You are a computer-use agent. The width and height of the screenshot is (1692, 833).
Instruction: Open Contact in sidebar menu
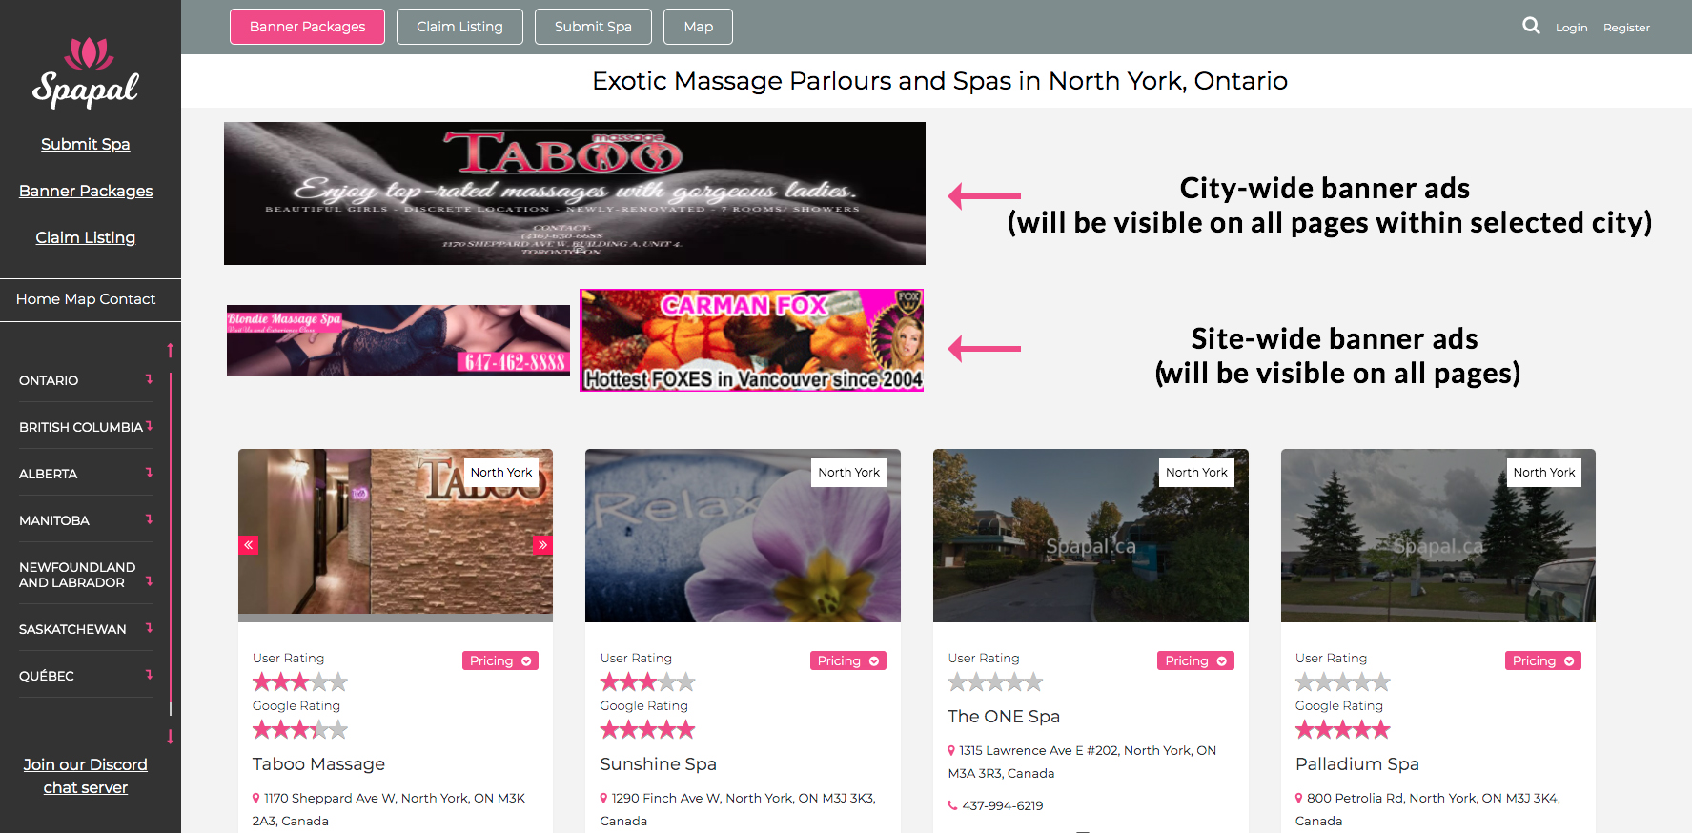(127, 299)
